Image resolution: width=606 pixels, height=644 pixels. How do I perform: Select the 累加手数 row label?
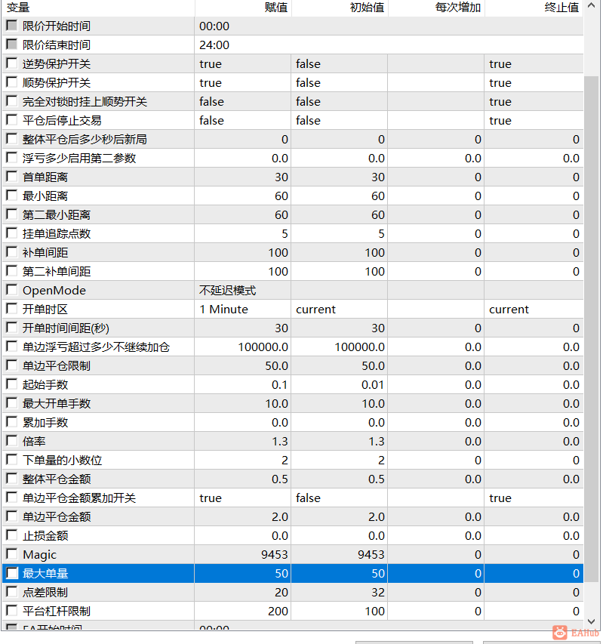45,422
